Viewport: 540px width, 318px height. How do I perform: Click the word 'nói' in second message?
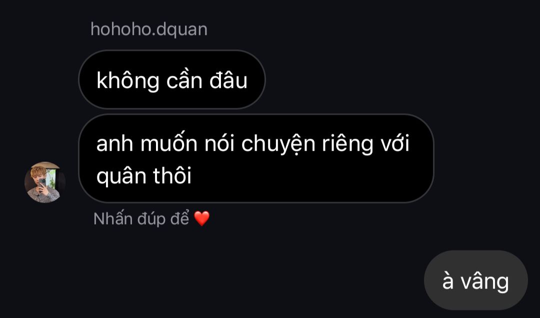(x=219, y=143)
